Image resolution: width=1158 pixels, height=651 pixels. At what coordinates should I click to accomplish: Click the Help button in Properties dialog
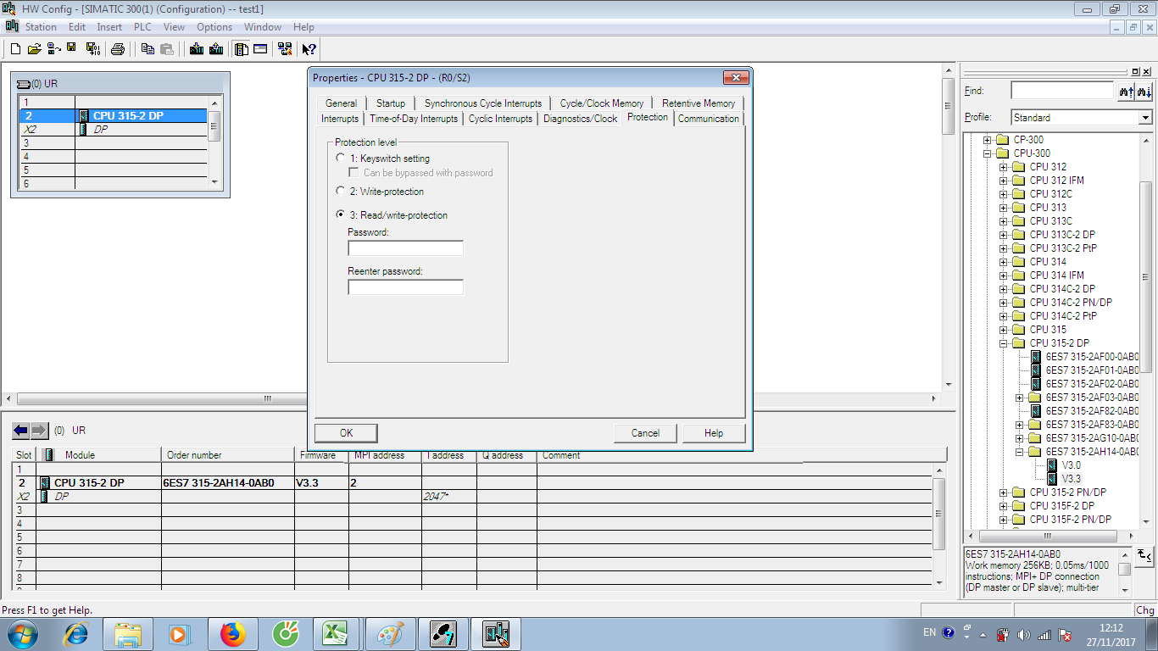714,433
